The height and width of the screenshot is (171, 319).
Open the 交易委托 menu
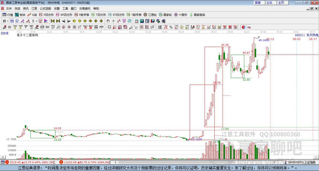point(85,8)
